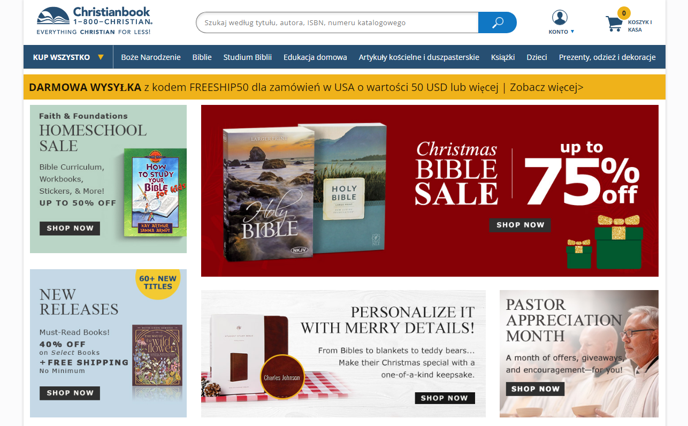Focus the title, author, ISBN search field
This screenshot has width=688, height=426.
pos(337,22)
